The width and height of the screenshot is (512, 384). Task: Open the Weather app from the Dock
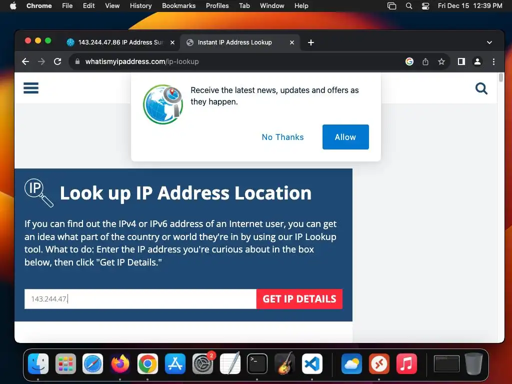click(351, 363)
